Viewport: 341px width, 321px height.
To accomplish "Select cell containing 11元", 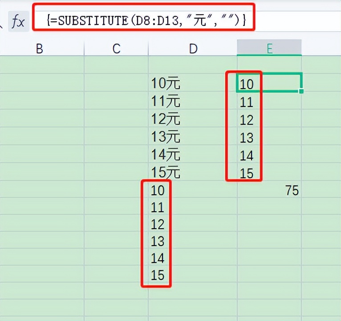I will (193, 101).
